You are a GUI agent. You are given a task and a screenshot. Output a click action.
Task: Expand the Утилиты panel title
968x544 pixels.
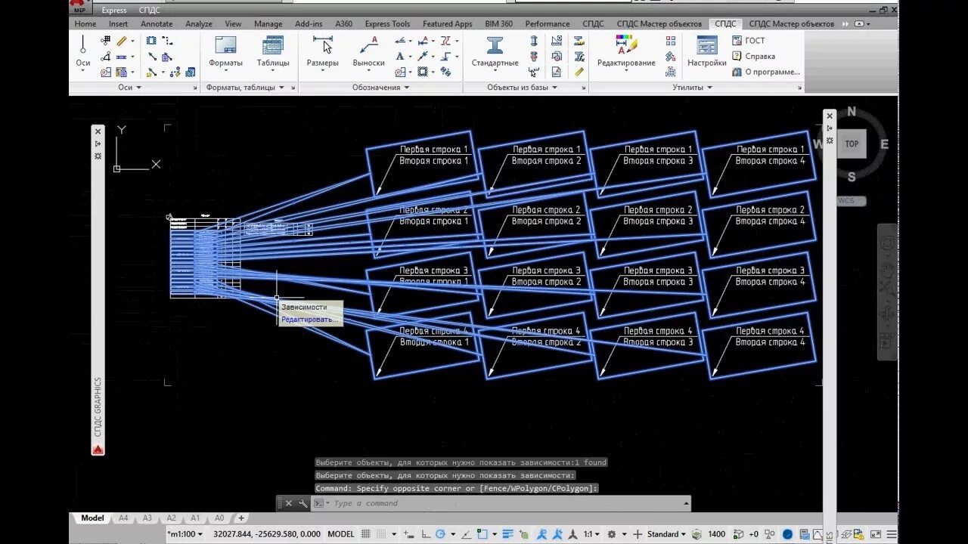coord(692,88)
